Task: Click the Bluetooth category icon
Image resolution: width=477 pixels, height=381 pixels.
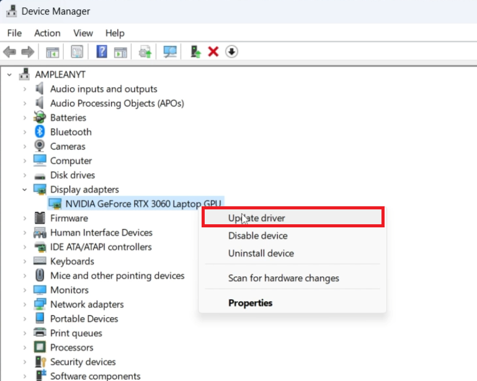Action: coord(40,132)
